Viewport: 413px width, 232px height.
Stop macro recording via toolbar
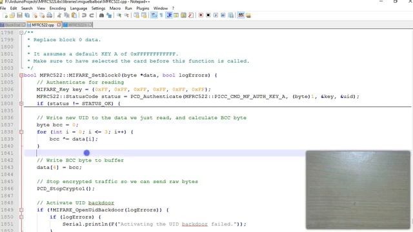click(208, 15)
